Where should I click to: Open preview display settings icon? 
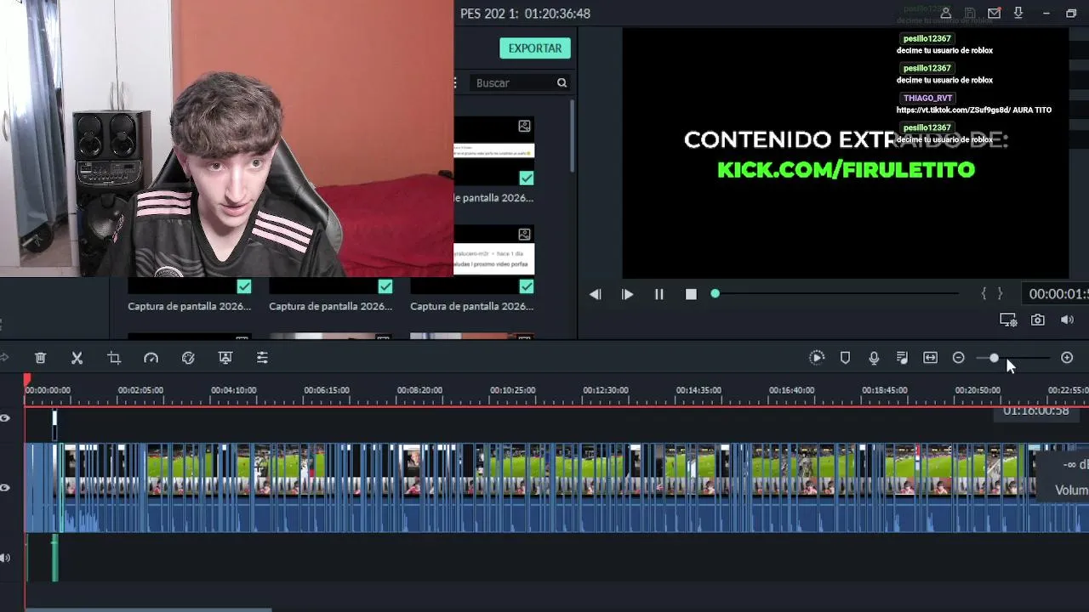point(1008,320)
